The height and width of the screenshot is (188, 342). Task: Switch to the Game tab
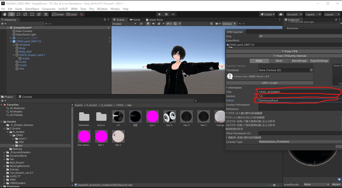[135, 20]
